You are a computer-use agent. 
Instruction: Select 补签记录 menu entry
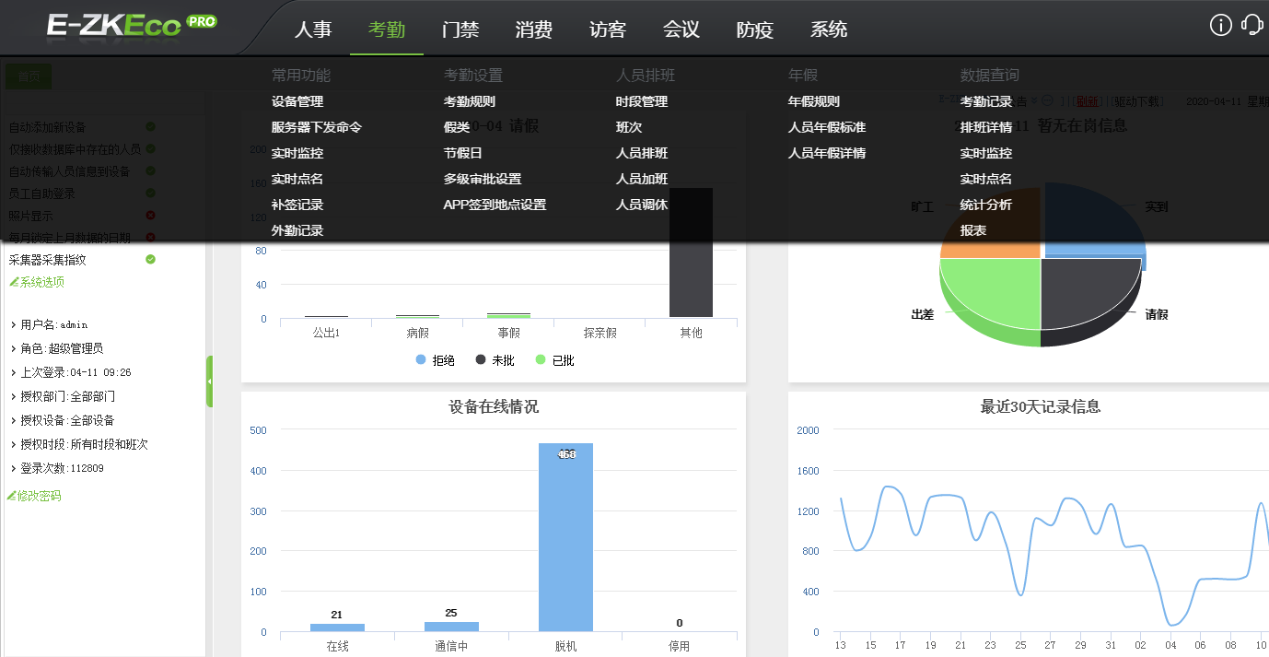pos(297,205)
